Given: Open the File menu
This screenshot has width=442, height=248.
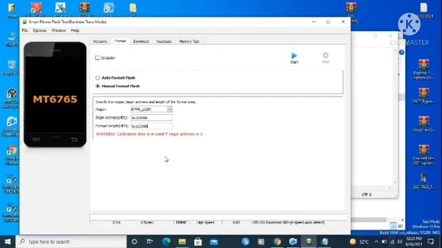Looking at the screenshot, I should pos(25,30).
